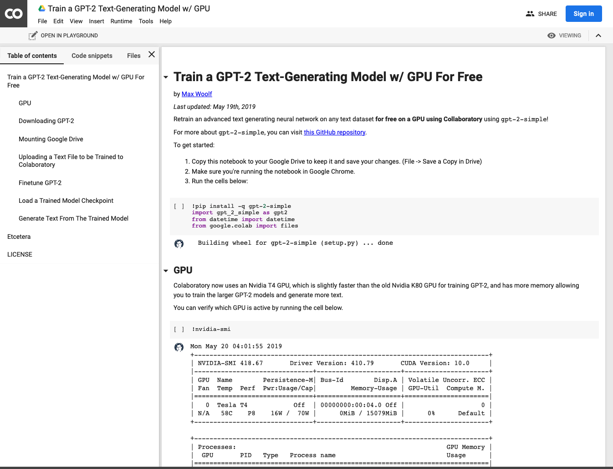Open the 'this GitHub repository' link

pos(334,132)
